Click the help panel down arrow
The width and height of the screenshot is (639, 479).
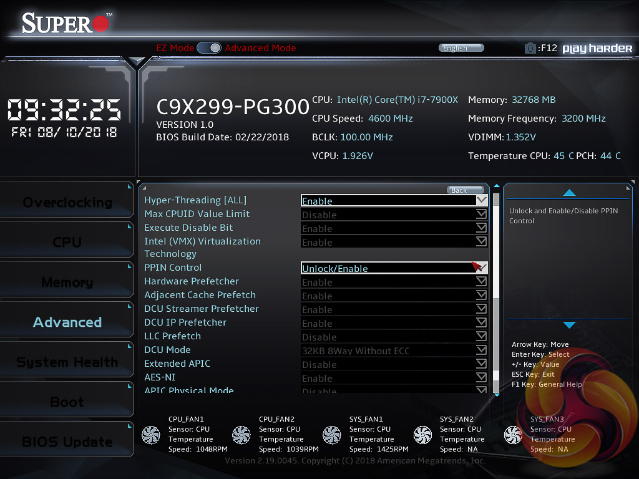[569, 325]
